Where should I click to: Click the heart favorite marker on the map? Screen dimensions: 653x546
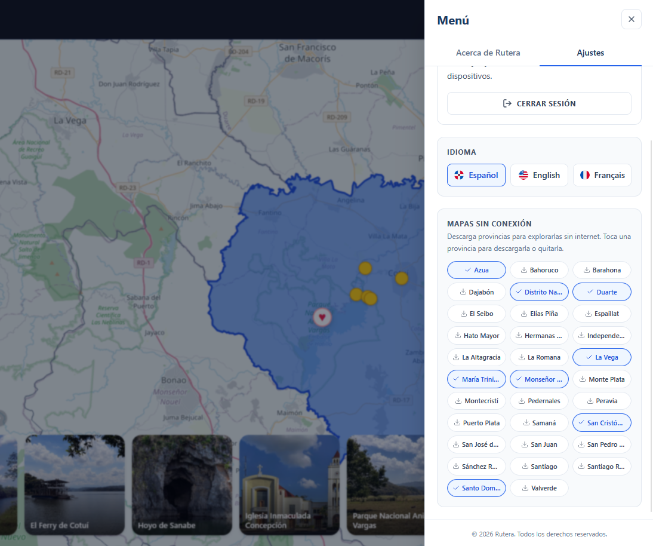point(322,317)
